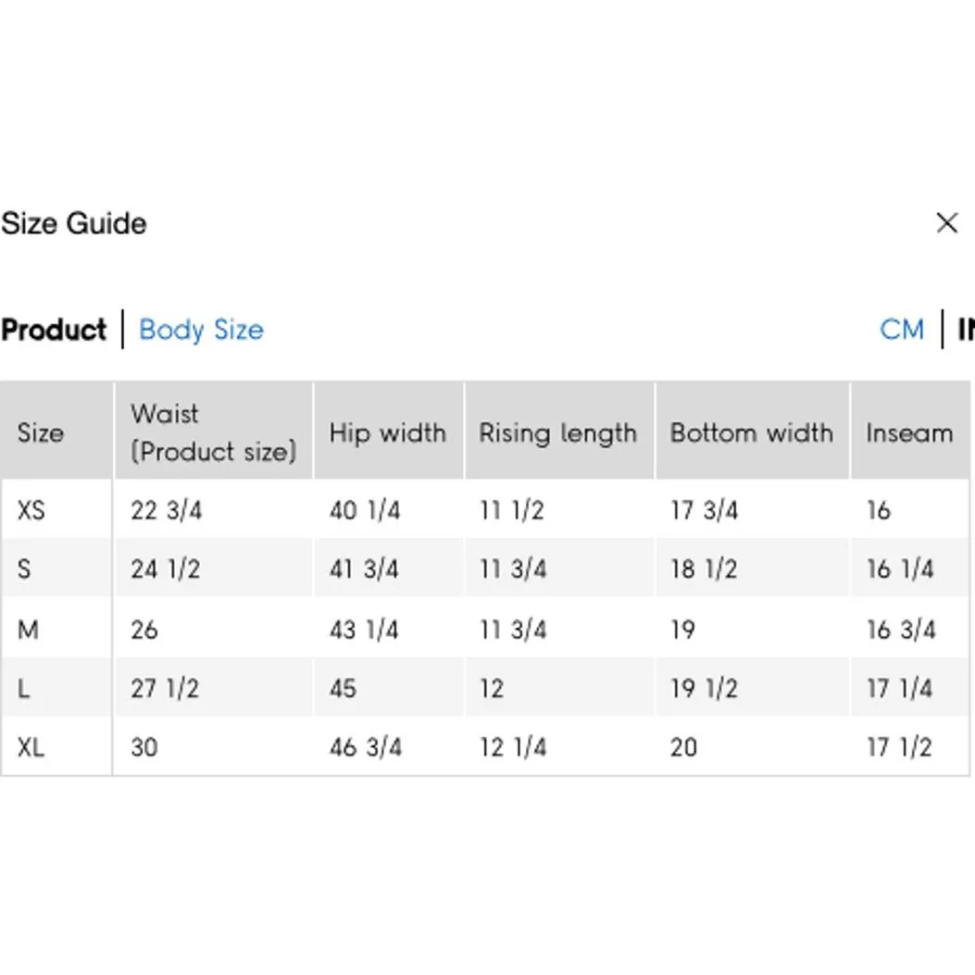
Task: Click the Bottom width column header
Action: pyautogui.click(x=751, y=432)
